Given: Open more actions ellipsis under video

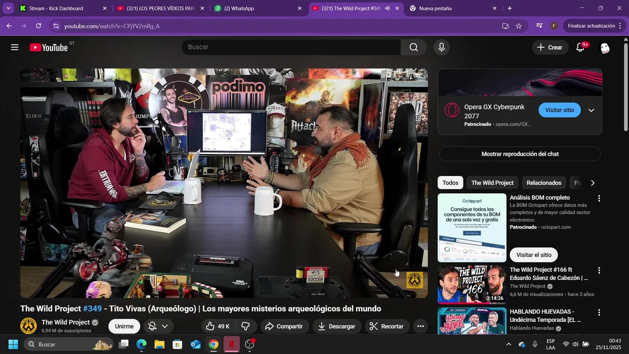Looking at the screenshot, I should [x=420, y=326].
